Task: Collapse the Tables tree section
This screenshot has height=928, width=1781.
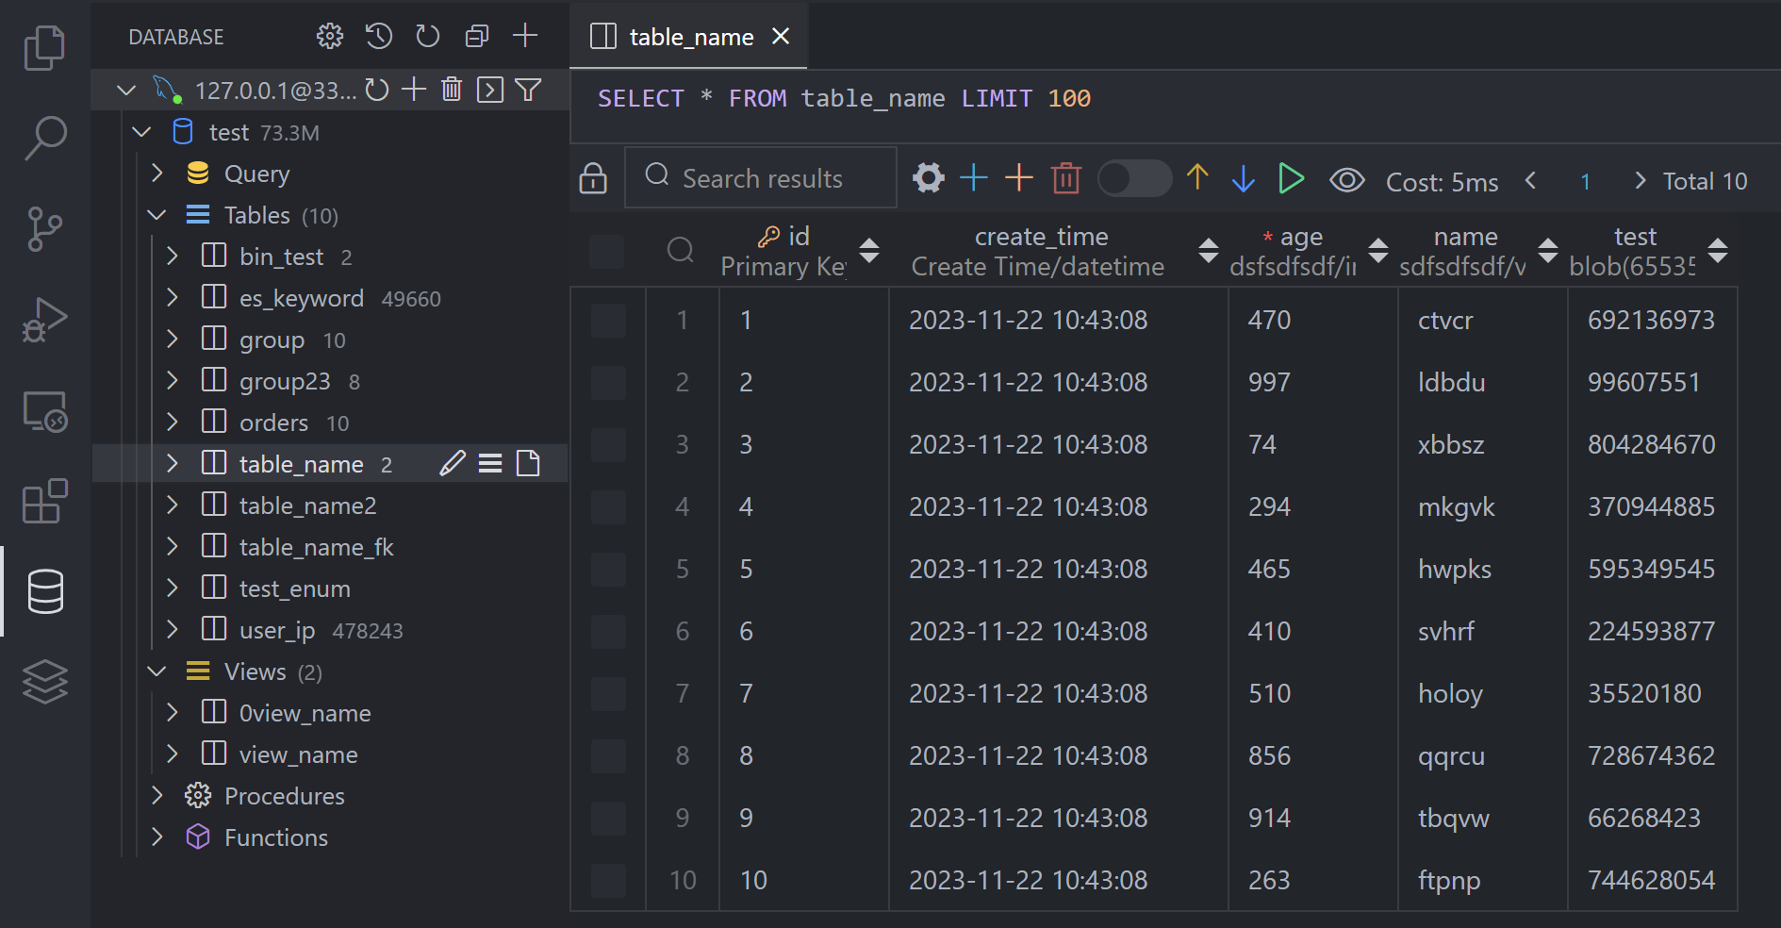Action: (x=157, y=216)
